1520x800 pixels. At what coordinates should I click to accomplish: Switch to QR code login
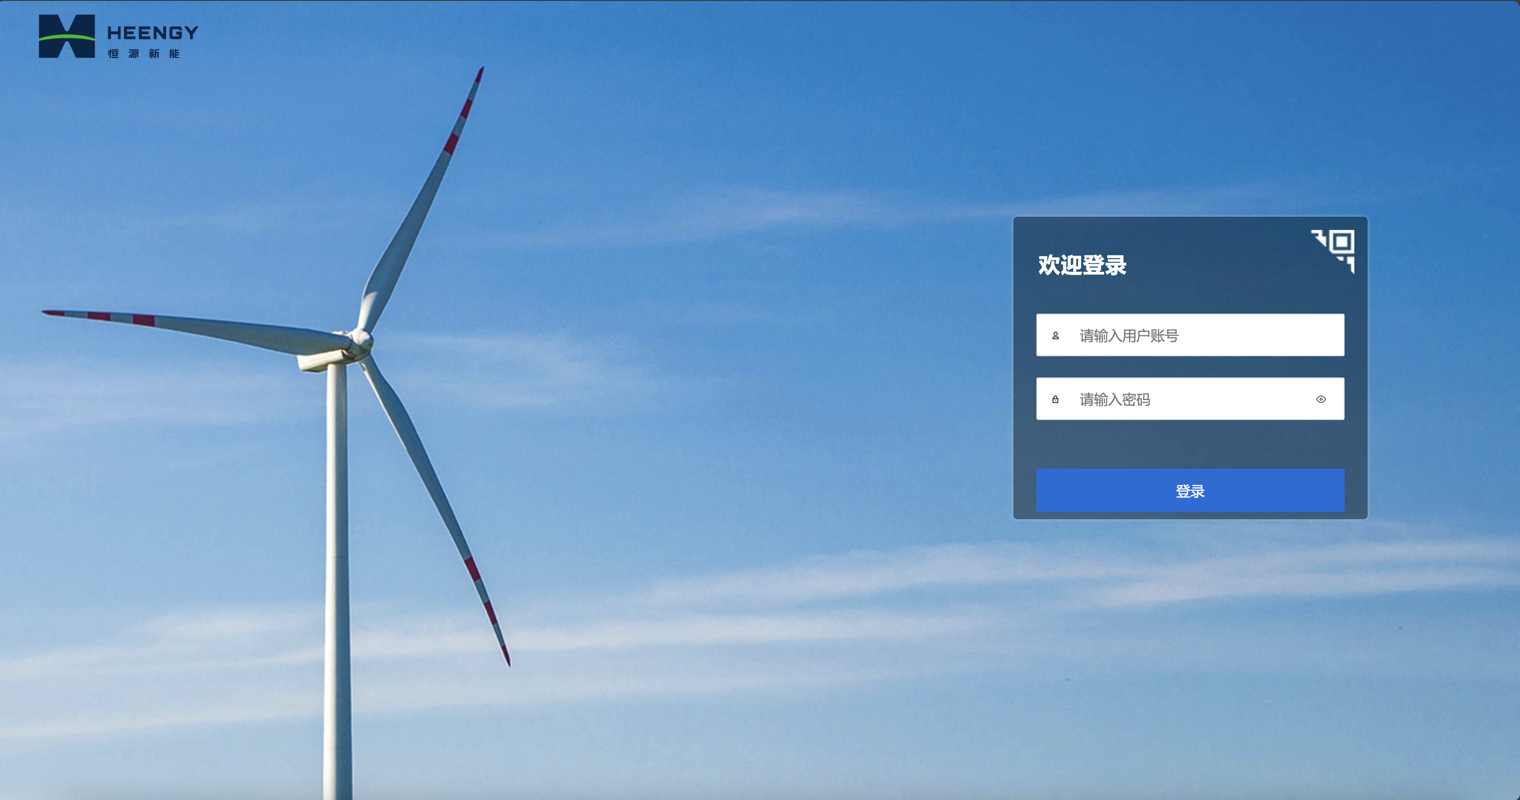pyautogui.click(x=1333, y=251)
